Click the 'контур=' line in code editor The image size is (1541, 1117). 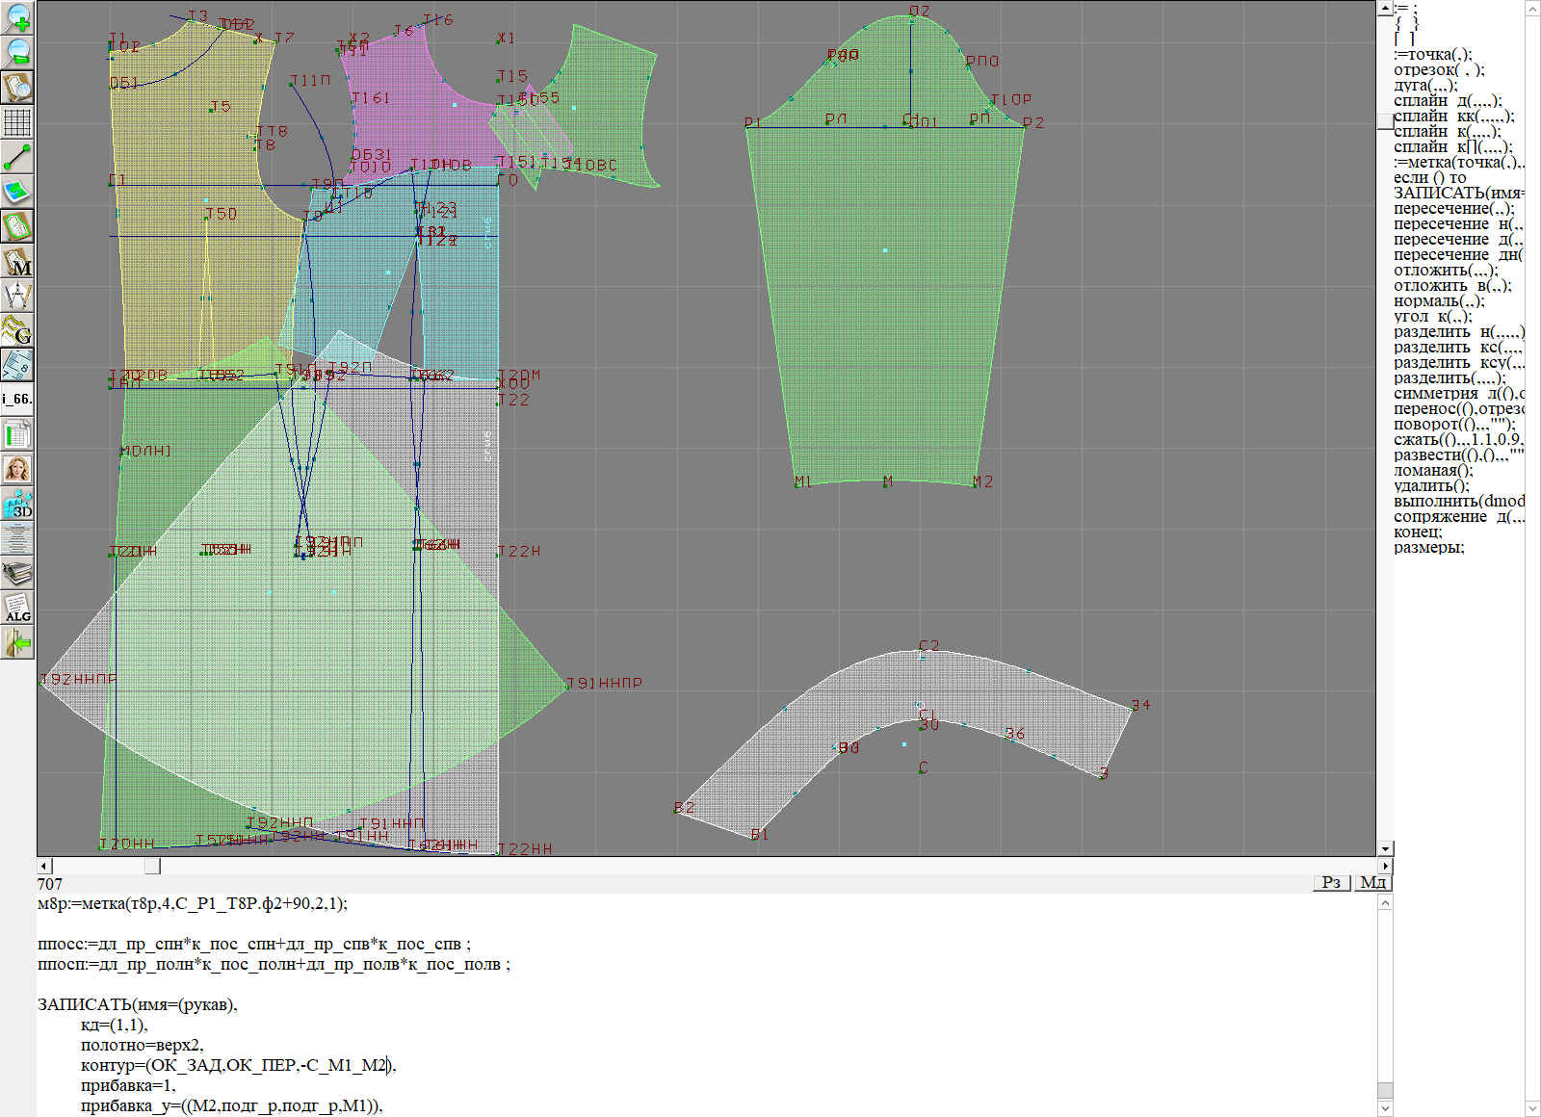pyautogui.click(x=238, y=1065)
